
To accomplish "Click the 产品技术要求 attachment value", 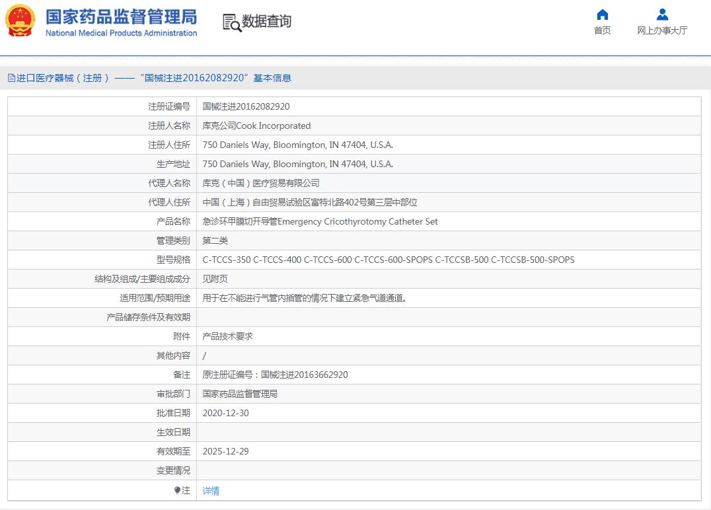I will tap(227, 336).
